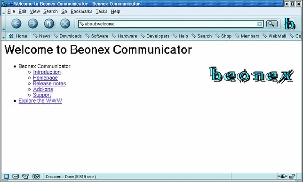Click the Back navigation arrow button
The width and height of the screenshot is (303, 182).
[16, 24]
